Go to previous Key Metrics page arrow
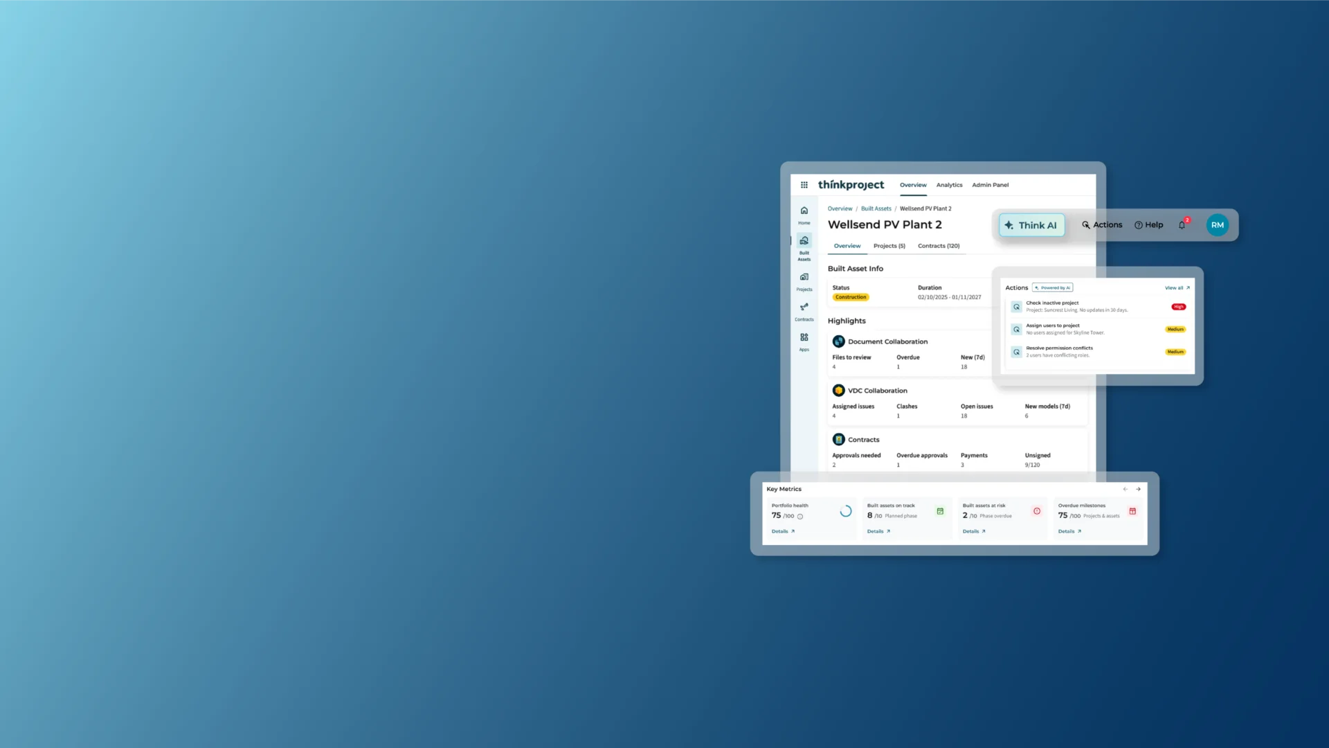The height and width of the screenshot is (748, 1329). click(x=1125, y=489)
